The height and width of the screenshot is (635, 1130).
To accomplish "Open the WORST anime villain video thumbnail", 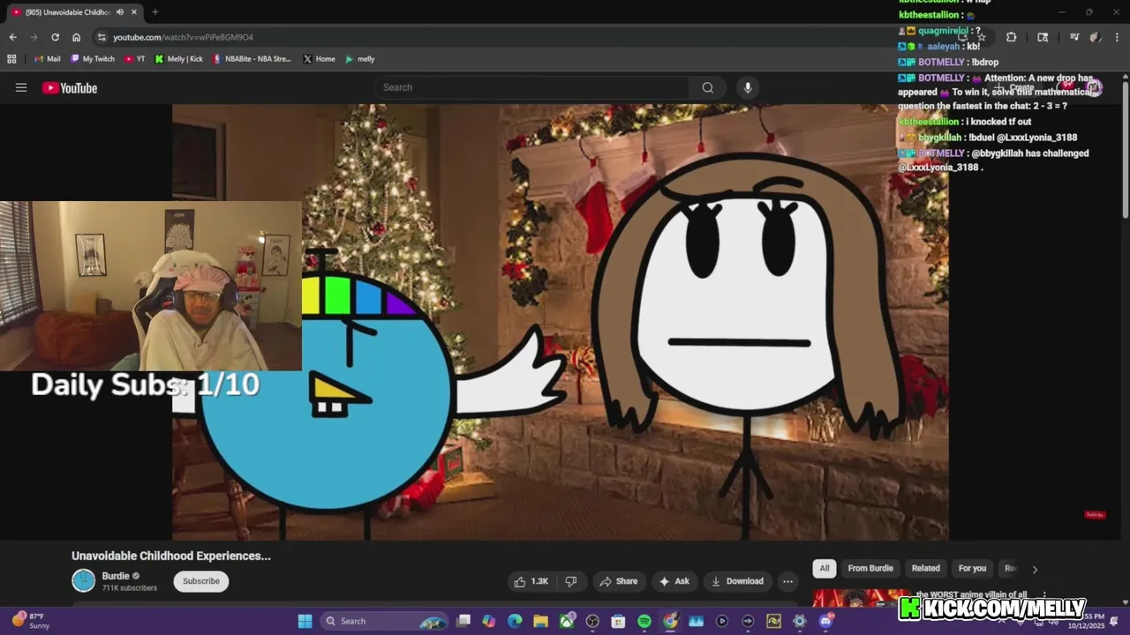I will pyautogui.click(x=863, y=598).
